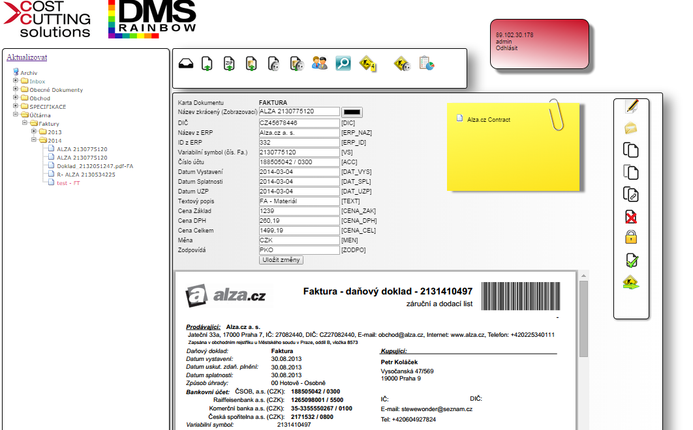The width and height of the screenshot is (693, 430).
Task: Click the padlock lock document icon
Action: click(x=631, y=237)
